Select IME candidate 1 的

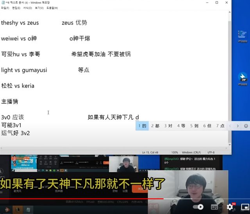[142, 126]
